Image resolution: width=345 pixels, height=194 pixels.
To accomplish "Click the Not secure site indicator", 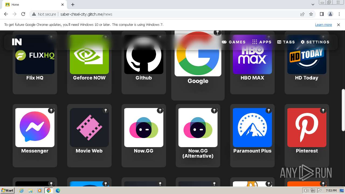I will click(44, 14).
